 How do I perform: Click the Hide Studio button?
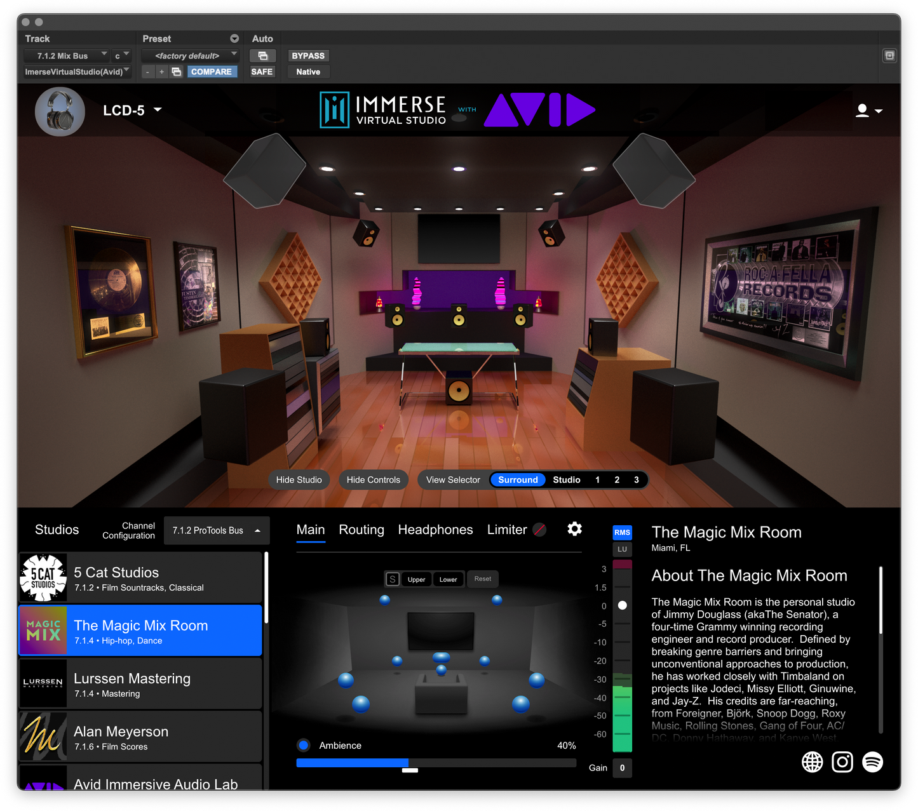(x=299, y=480)
